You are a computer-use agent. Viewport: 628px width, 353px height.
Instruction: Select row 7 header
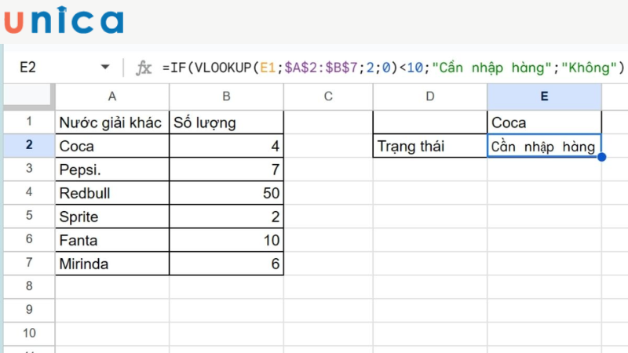click(x=29, y=263)
